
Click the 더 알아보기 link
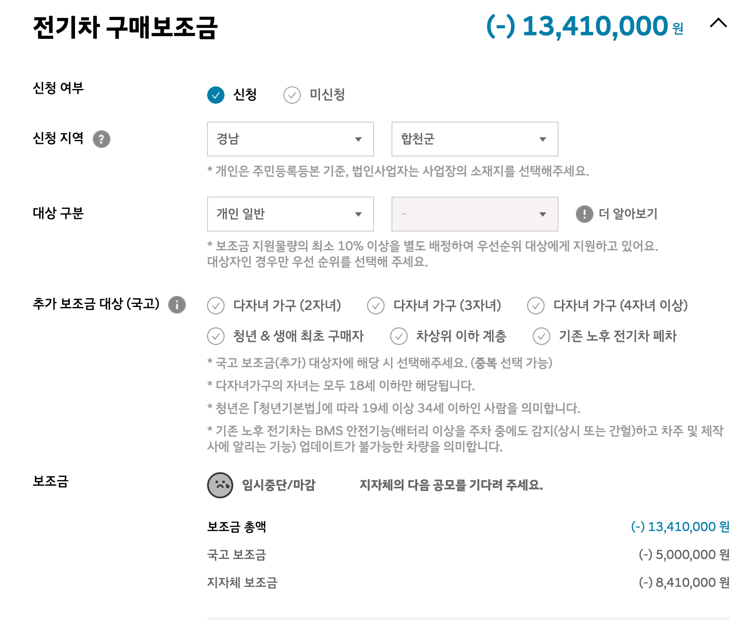[x=628, y=214]
